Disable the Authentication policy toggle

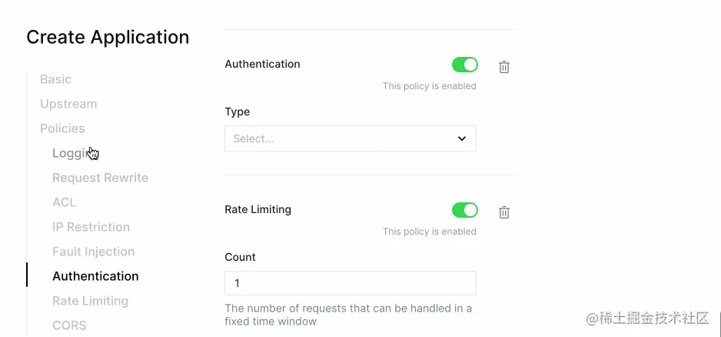(464, 65)
